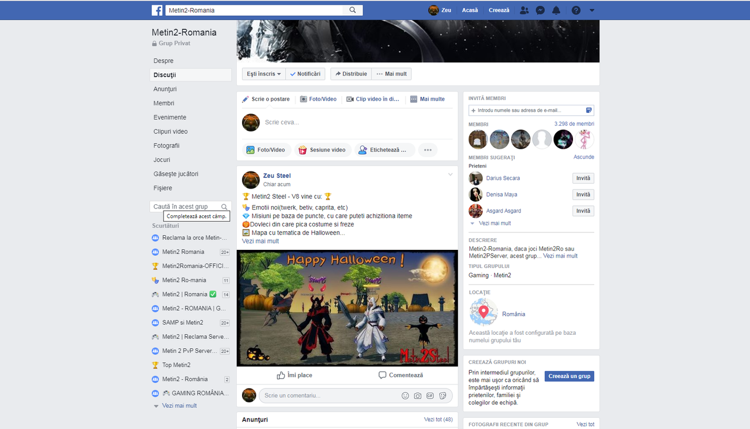Open the emoji picker in the comment box
The height and width of the screenshot is (429, 750).
pos(405,396)
